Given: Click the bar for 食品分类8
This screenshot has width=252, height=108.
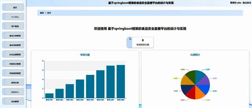Looking at the screenshot, I should point(121,81).
